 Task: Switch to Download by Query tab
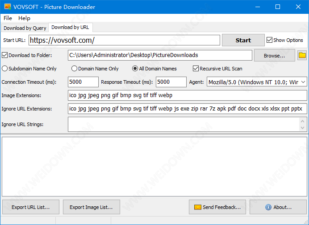click(x=25, y=28)
